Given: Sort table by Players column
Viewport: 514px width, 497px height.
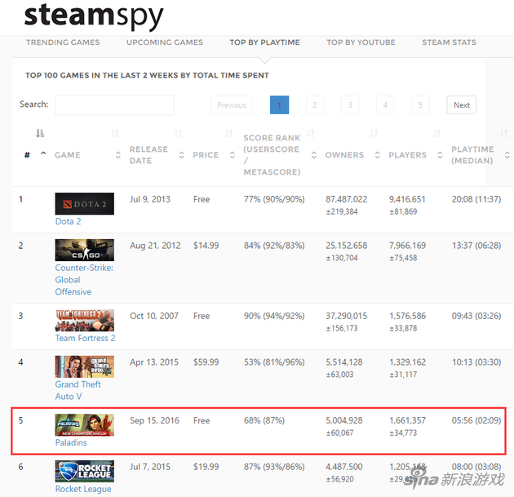Looking at the screenshot, I should pos(407,155).
